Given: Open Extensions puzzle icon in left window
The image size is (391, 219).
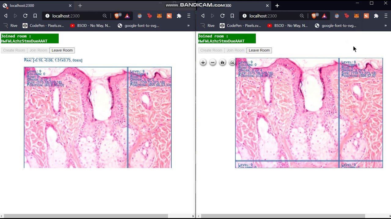Looking at the screenshot, I should [179, 16].
